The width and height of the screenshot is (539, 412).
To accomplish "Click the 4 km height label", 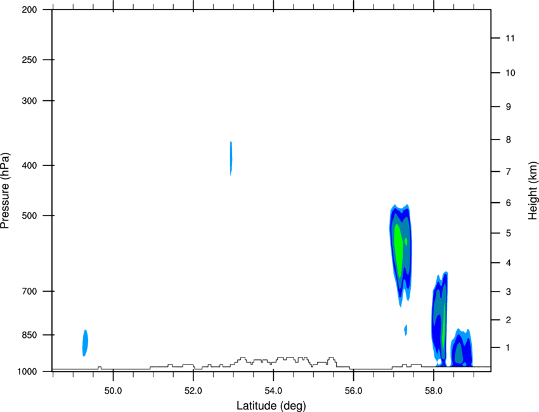I will tap(509, 263).
